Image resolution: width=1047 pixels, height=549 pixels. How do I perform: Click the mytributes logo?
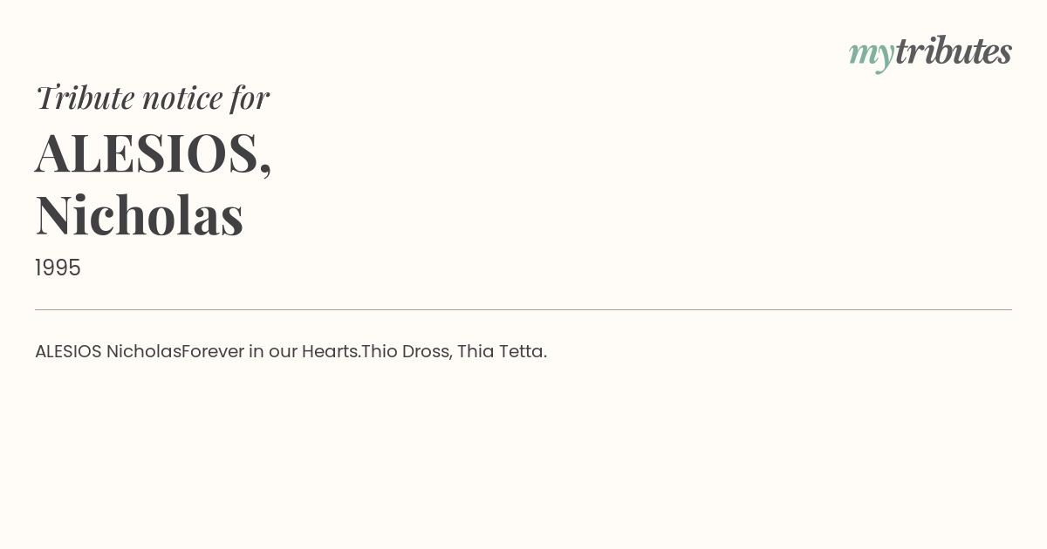pyautogui.click(x=930, y=52)
